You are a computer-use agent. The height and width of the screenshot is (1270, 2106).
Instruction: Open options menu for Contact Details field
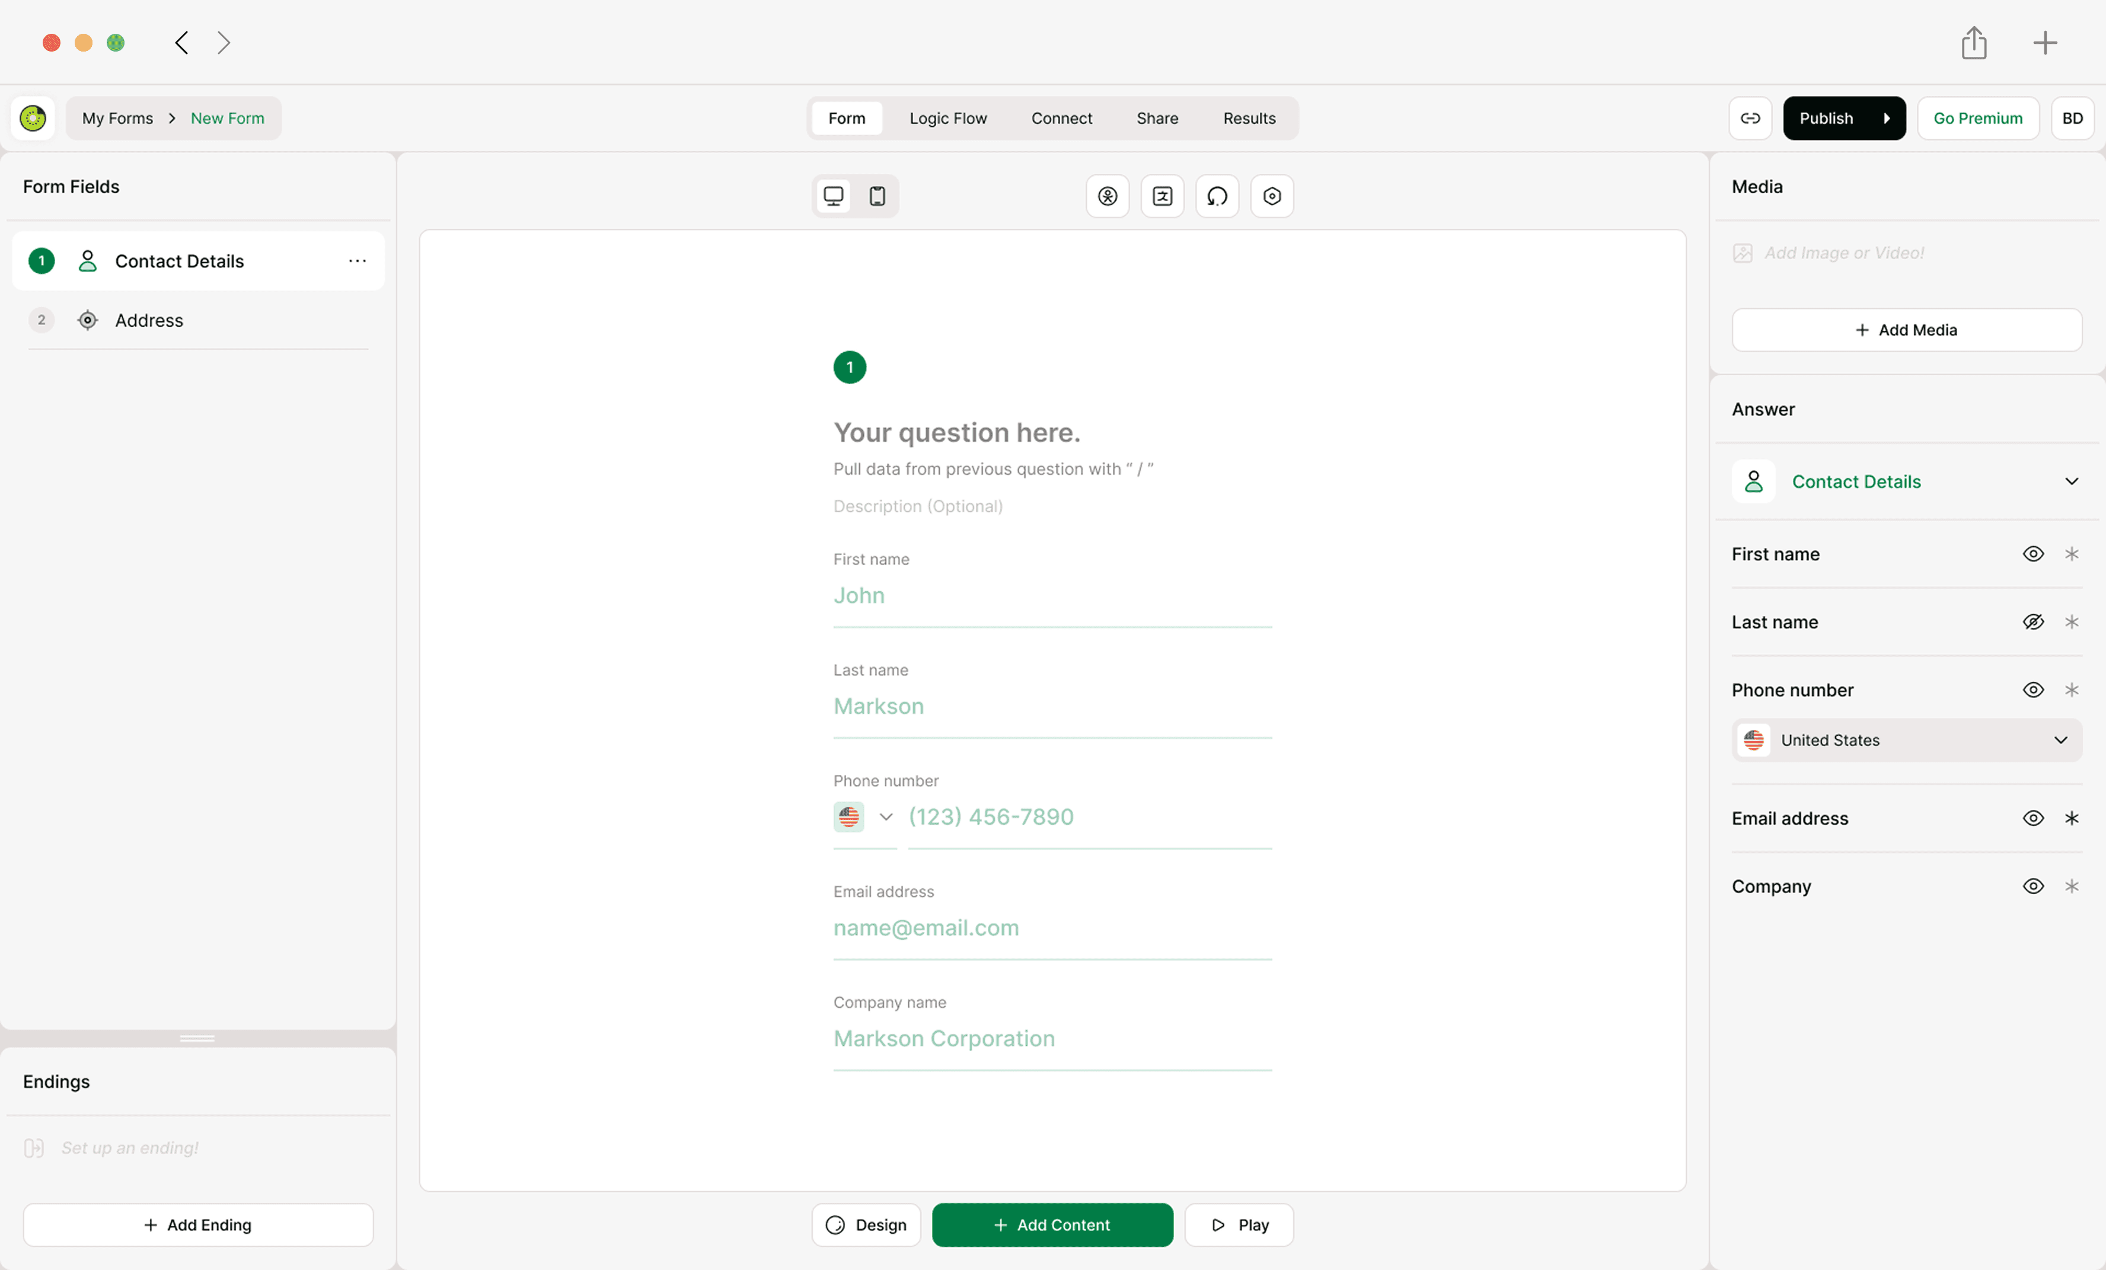(x=358, y=261)
